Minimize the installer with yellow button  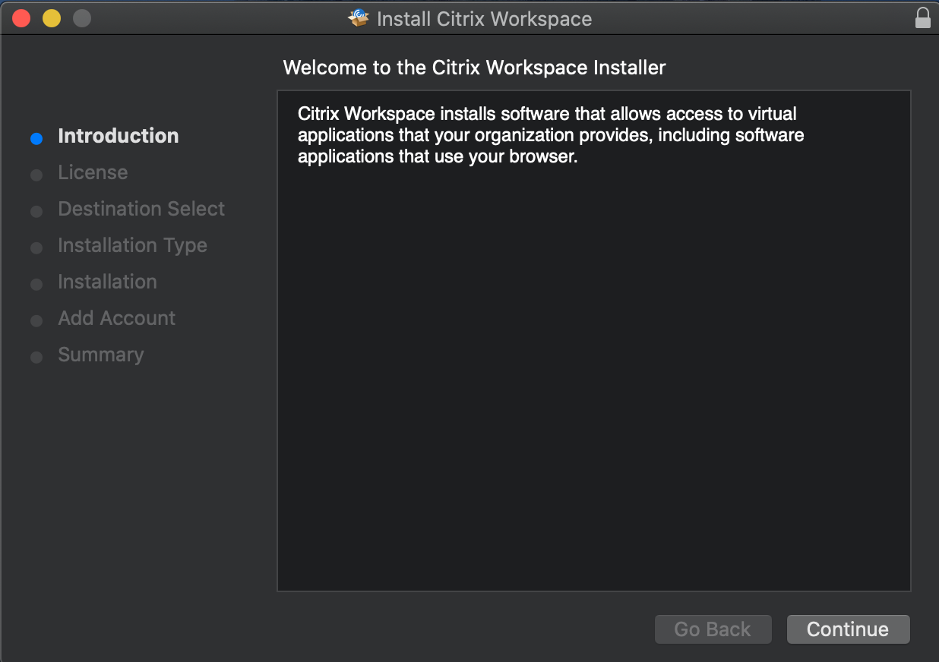(x=52, y=18)
